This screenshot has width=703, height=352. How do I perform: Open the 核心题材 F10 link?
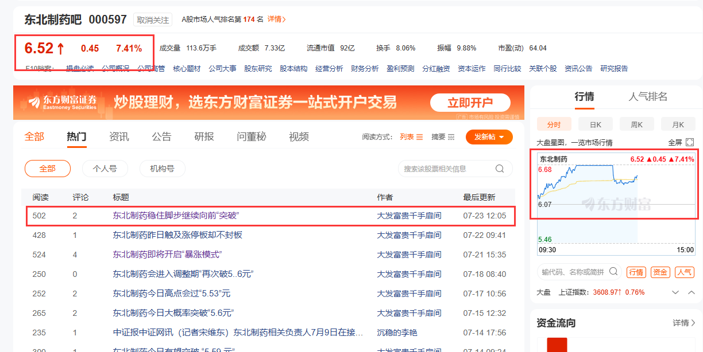[x=187, y=69]
